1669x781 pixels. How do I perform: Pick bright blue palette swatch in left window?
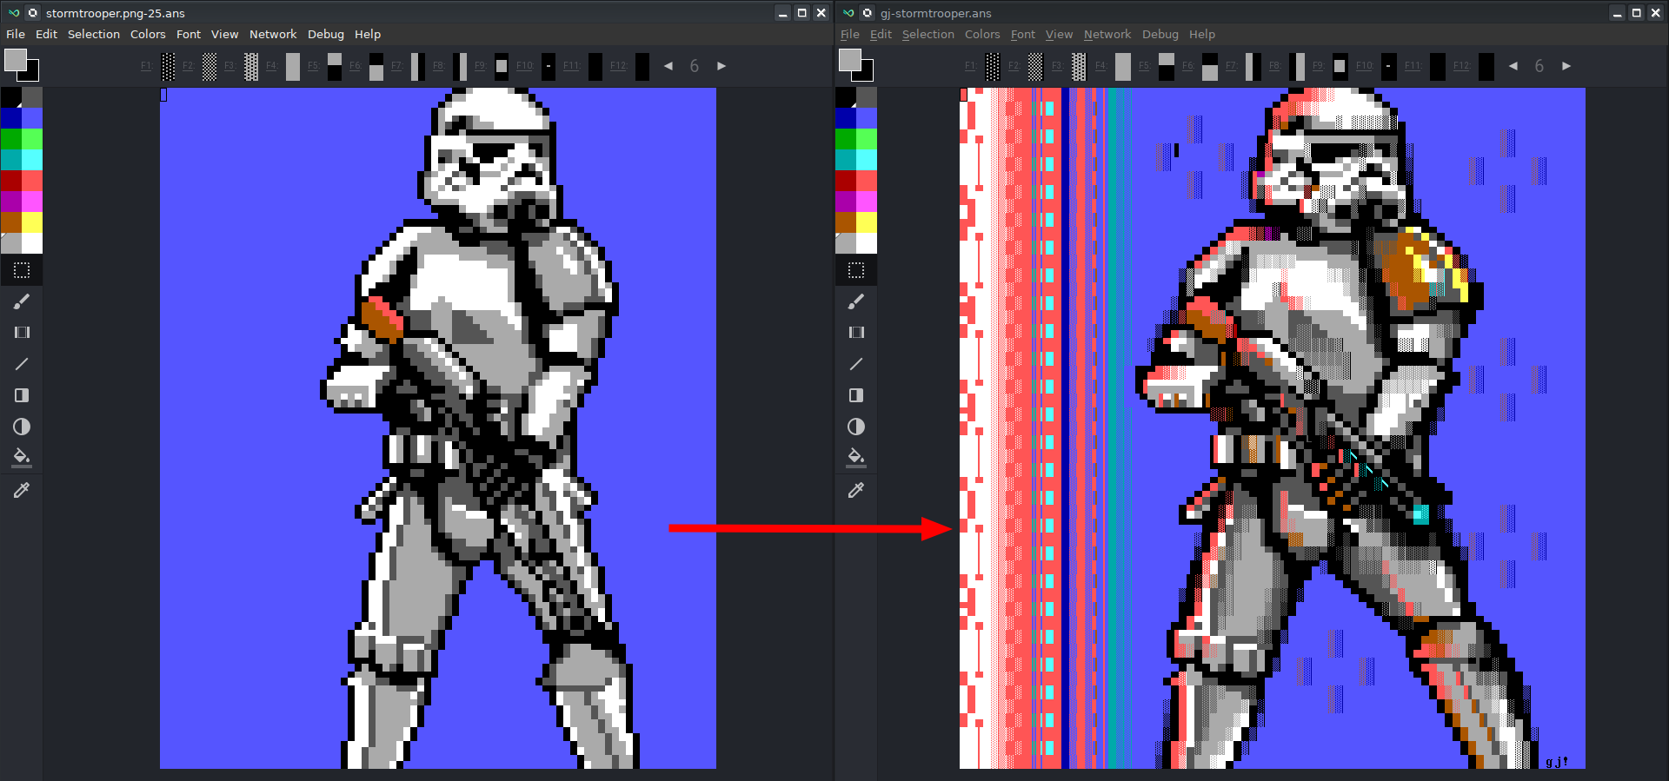(x=32, y=118)
